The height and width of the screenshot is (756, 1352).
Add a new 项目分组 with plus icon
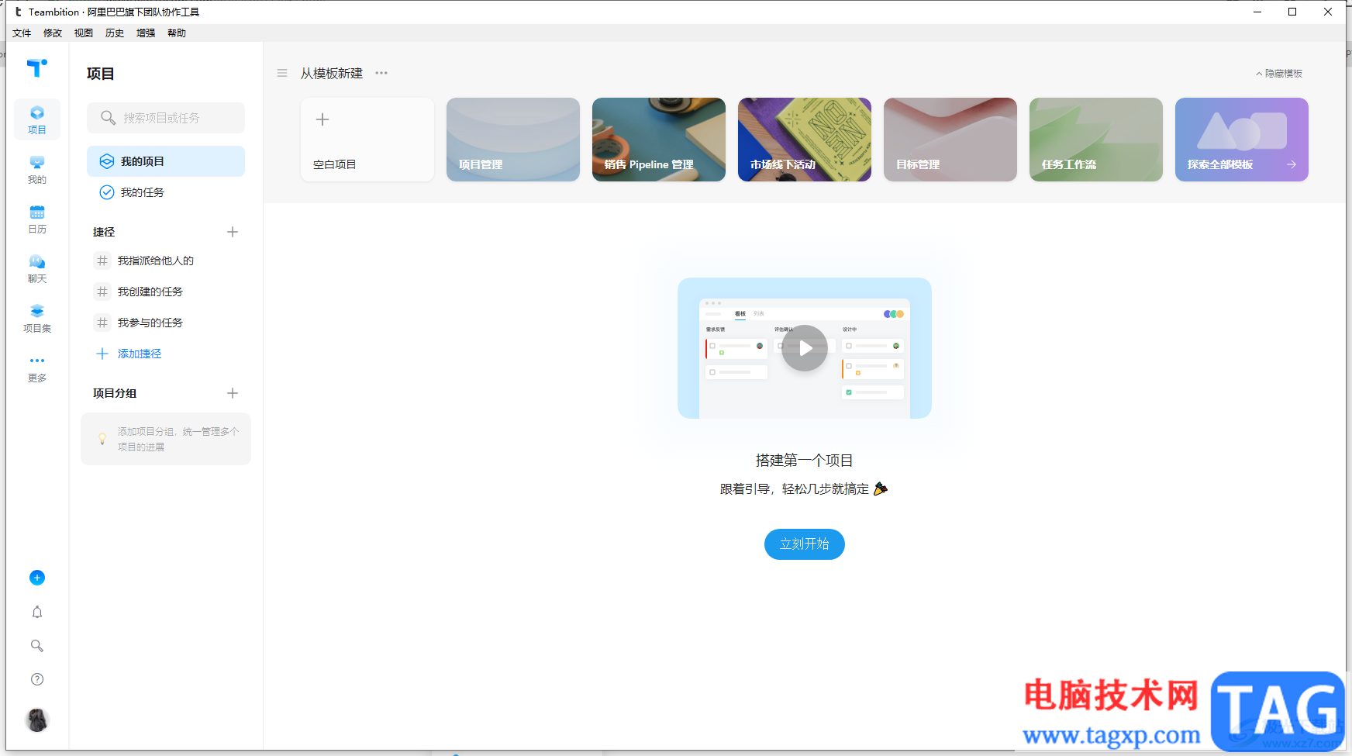tap(233, 393)
